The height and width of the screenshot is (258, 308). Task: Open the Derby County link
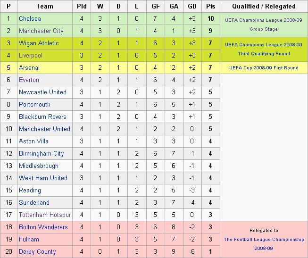click(37, 251)
